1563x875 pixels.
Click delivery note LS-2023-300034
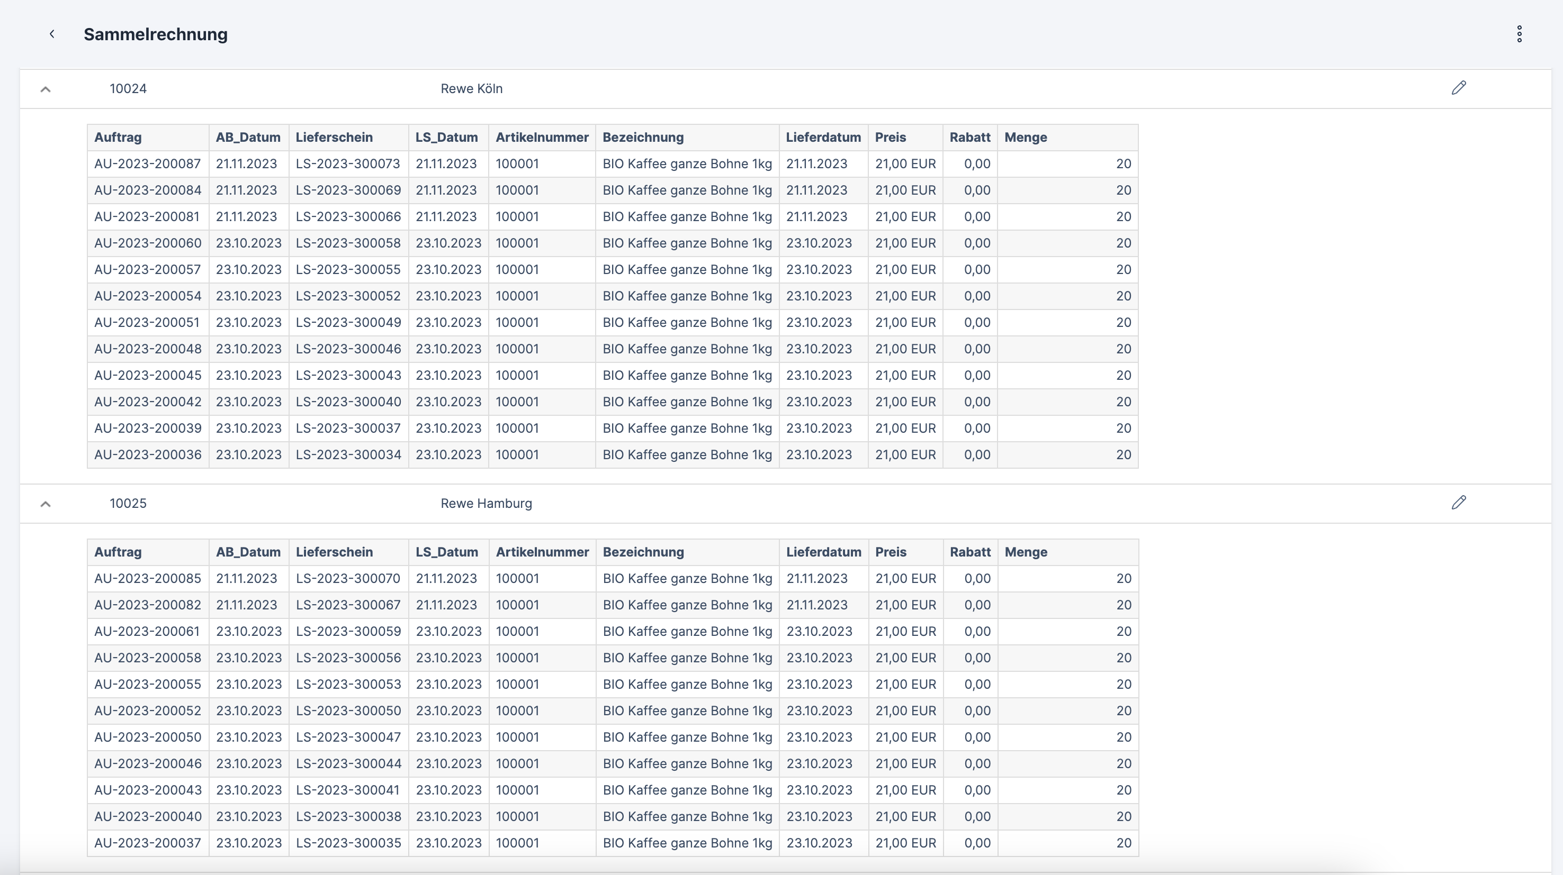(x=348, y=455)
